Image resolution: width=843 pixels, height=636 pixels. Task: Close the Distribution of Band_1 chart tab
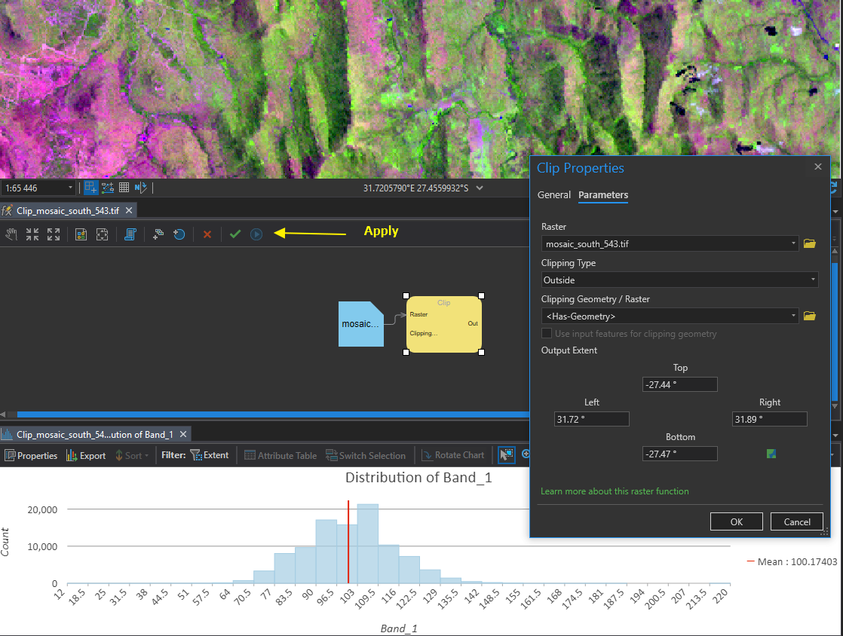coord(183,434)
